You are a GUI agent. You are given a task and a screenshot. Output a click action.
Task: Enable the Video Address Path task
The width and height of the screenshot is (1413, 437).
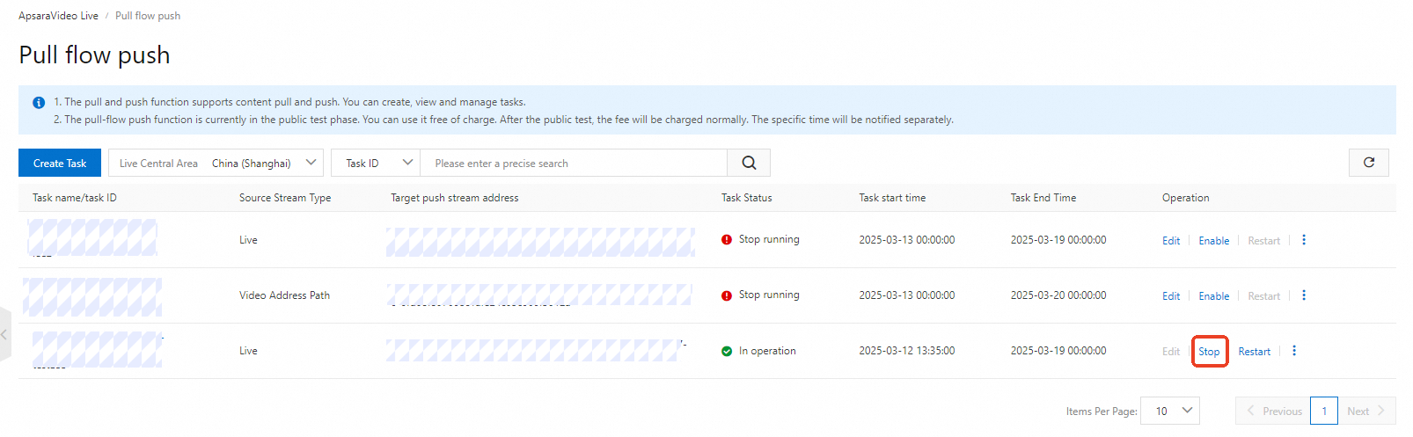pyautogui.click(x=1214, y=296)
